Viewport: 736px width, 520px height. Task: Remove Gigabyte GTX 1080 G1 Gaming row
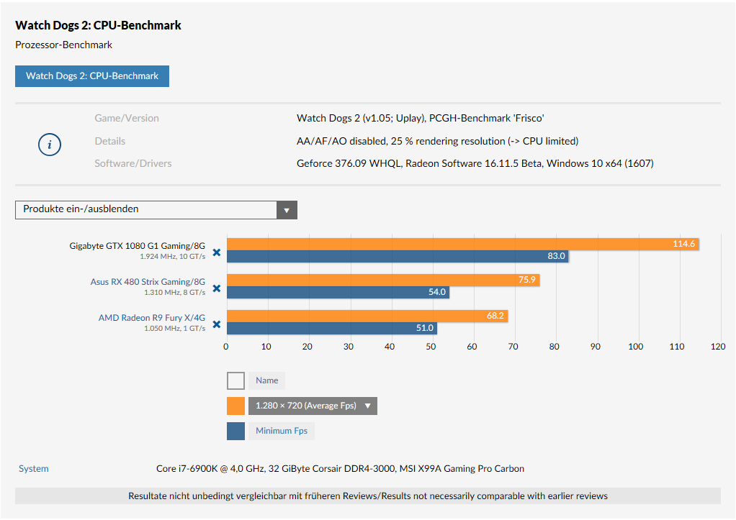(216, 253)
